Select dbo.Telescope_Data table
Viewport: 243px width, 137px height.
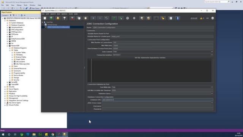(23, 64)
